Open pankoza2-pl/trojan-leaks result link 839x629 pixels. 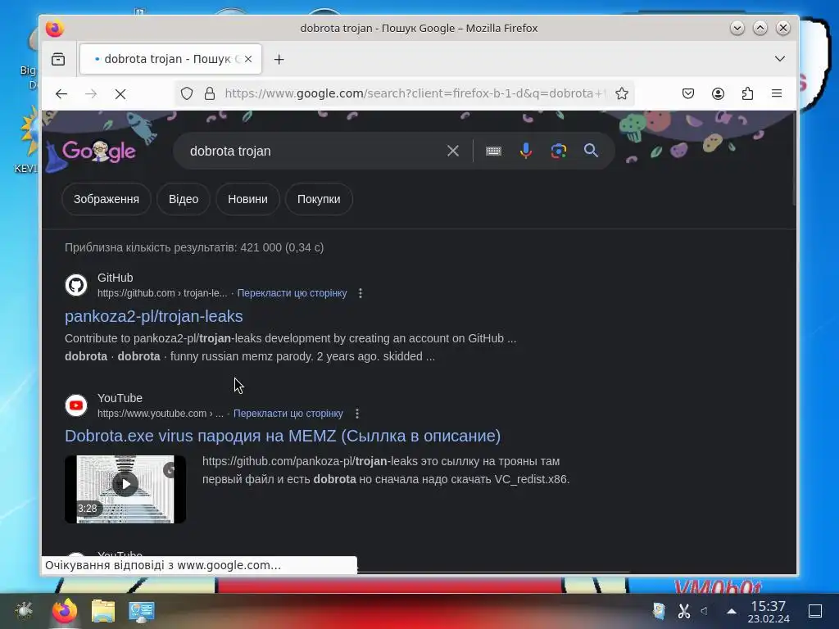(x=153, y=316)
